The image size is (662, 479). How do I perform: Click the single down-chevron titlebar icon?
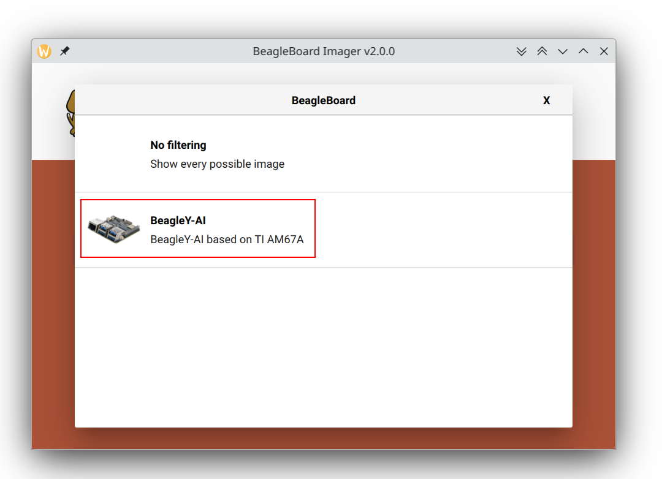[x=563, y=51]
